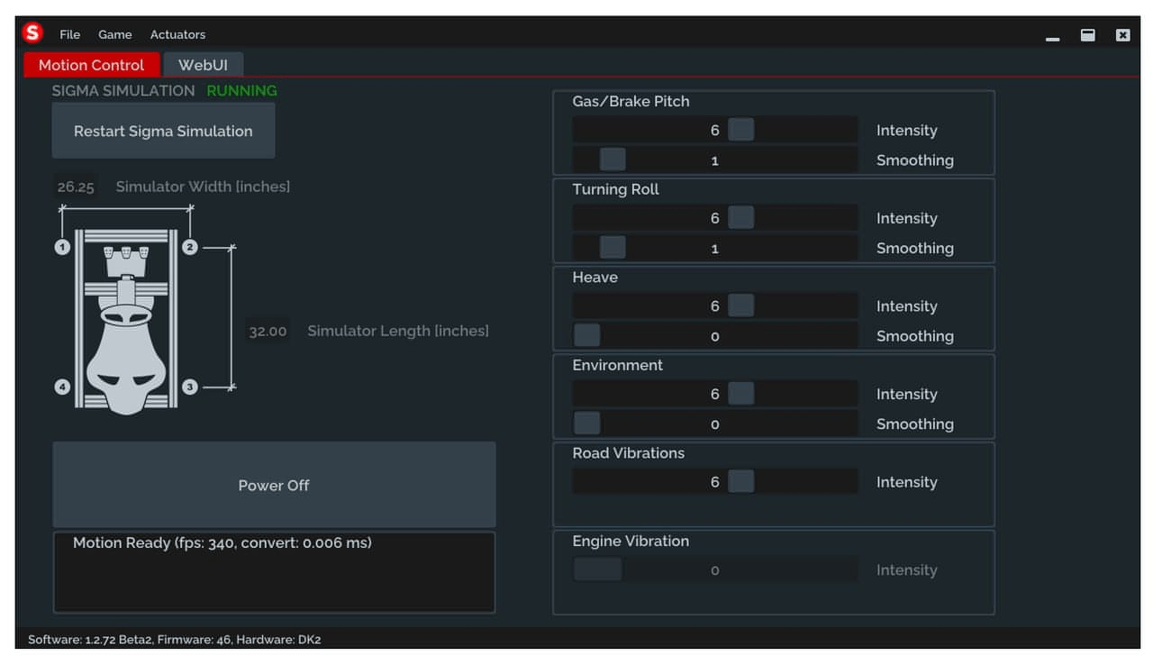Open the File menu
Viewport: 1153px width, 656px height.
pos(69,34)
